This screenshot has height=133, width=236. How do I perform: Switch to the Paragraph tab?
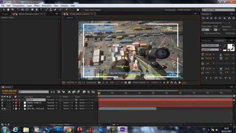pos(206,41)
